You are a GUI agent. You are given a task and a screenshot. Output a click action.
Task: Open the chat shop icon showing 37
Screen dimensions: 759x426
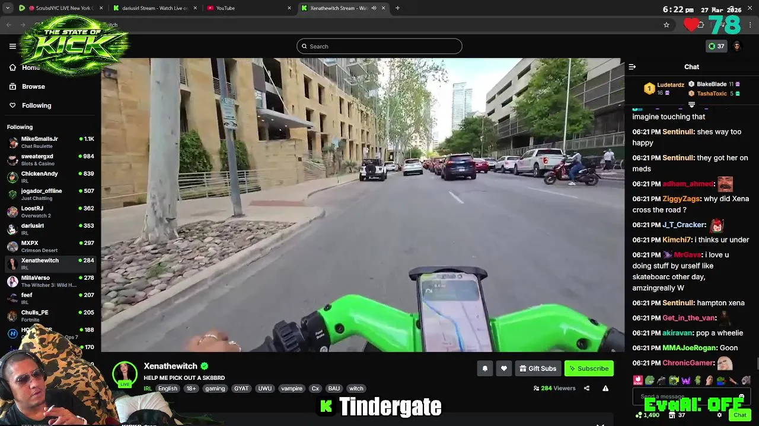(678, 415)
